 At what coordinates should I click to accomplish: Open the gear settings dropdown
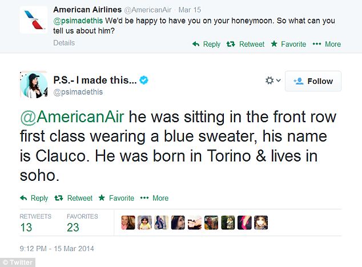tap(272, 81)
